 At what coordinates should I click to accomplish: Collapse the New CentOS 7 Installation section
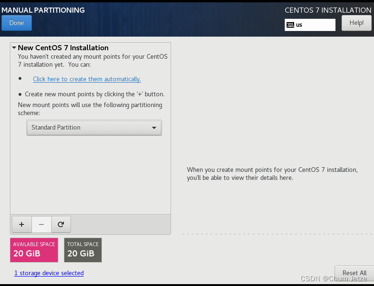coord(14,48)
